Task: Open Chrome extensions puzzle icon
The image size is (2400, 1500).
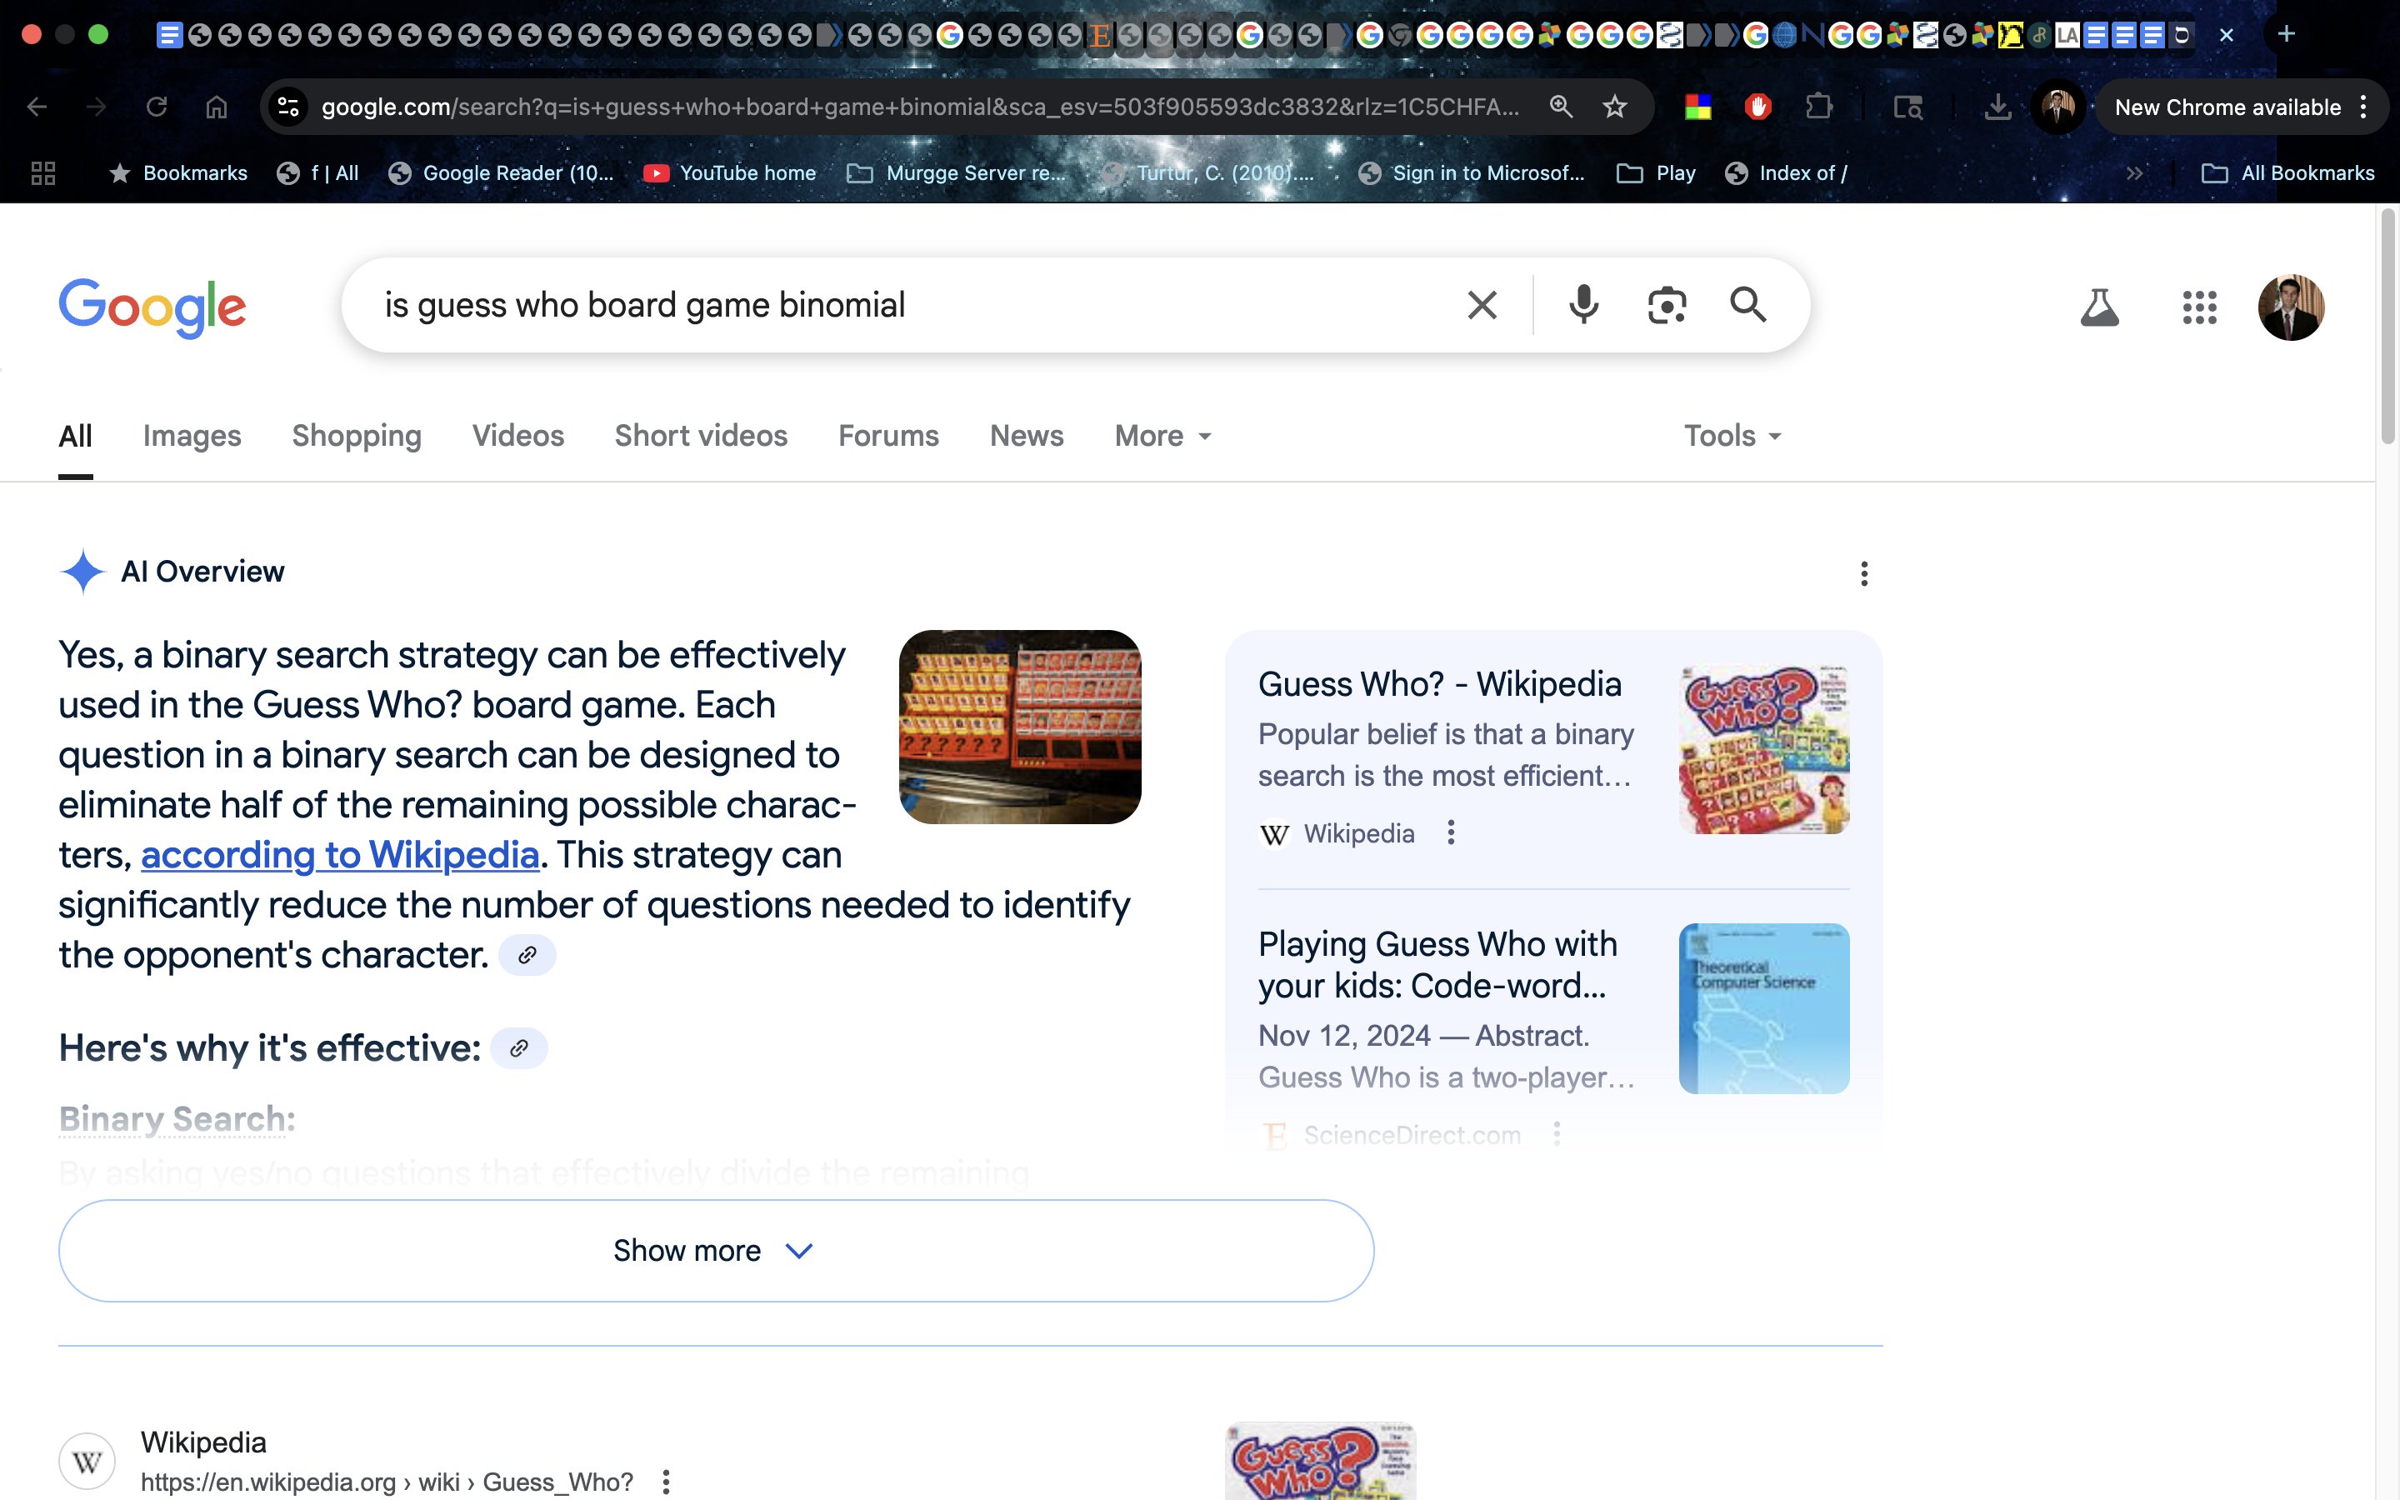Action: (1817, 106)
